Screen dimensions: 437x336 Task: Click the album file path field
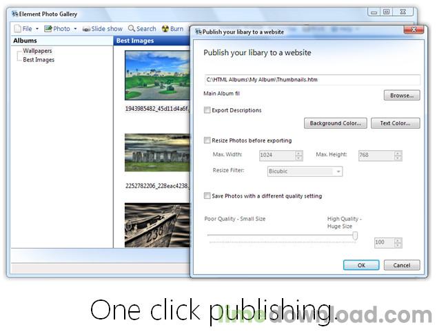(x=312, y=80)
